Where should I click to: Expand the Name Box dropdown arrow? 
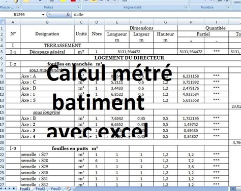click(x=43, y=15)
